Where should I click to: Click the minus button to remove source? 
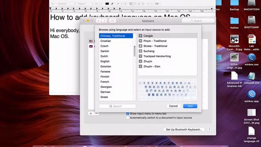[97, 114]
